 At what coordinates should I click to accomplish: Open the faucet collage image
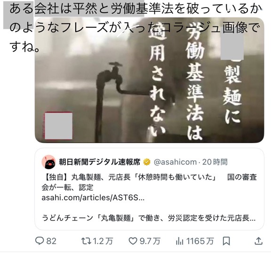coord(149,80)
